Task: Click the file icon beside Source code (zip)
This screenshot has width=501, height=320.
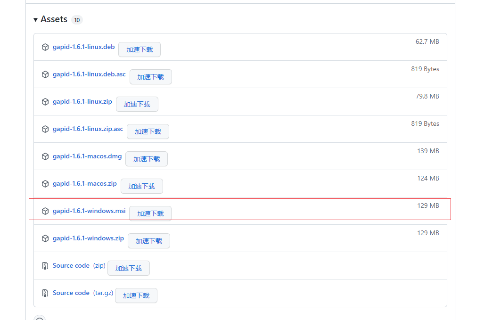Action: pos(45,265)
